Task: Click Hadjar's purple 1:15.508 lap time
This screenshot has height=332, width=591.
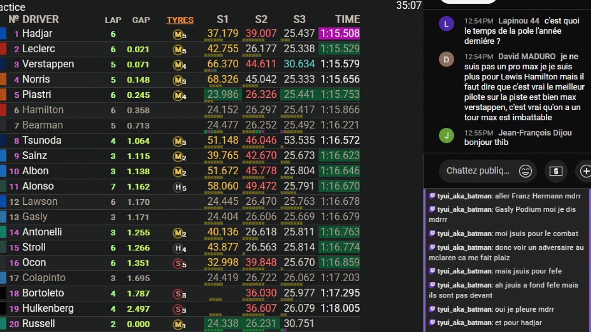Action: [339, 33]
